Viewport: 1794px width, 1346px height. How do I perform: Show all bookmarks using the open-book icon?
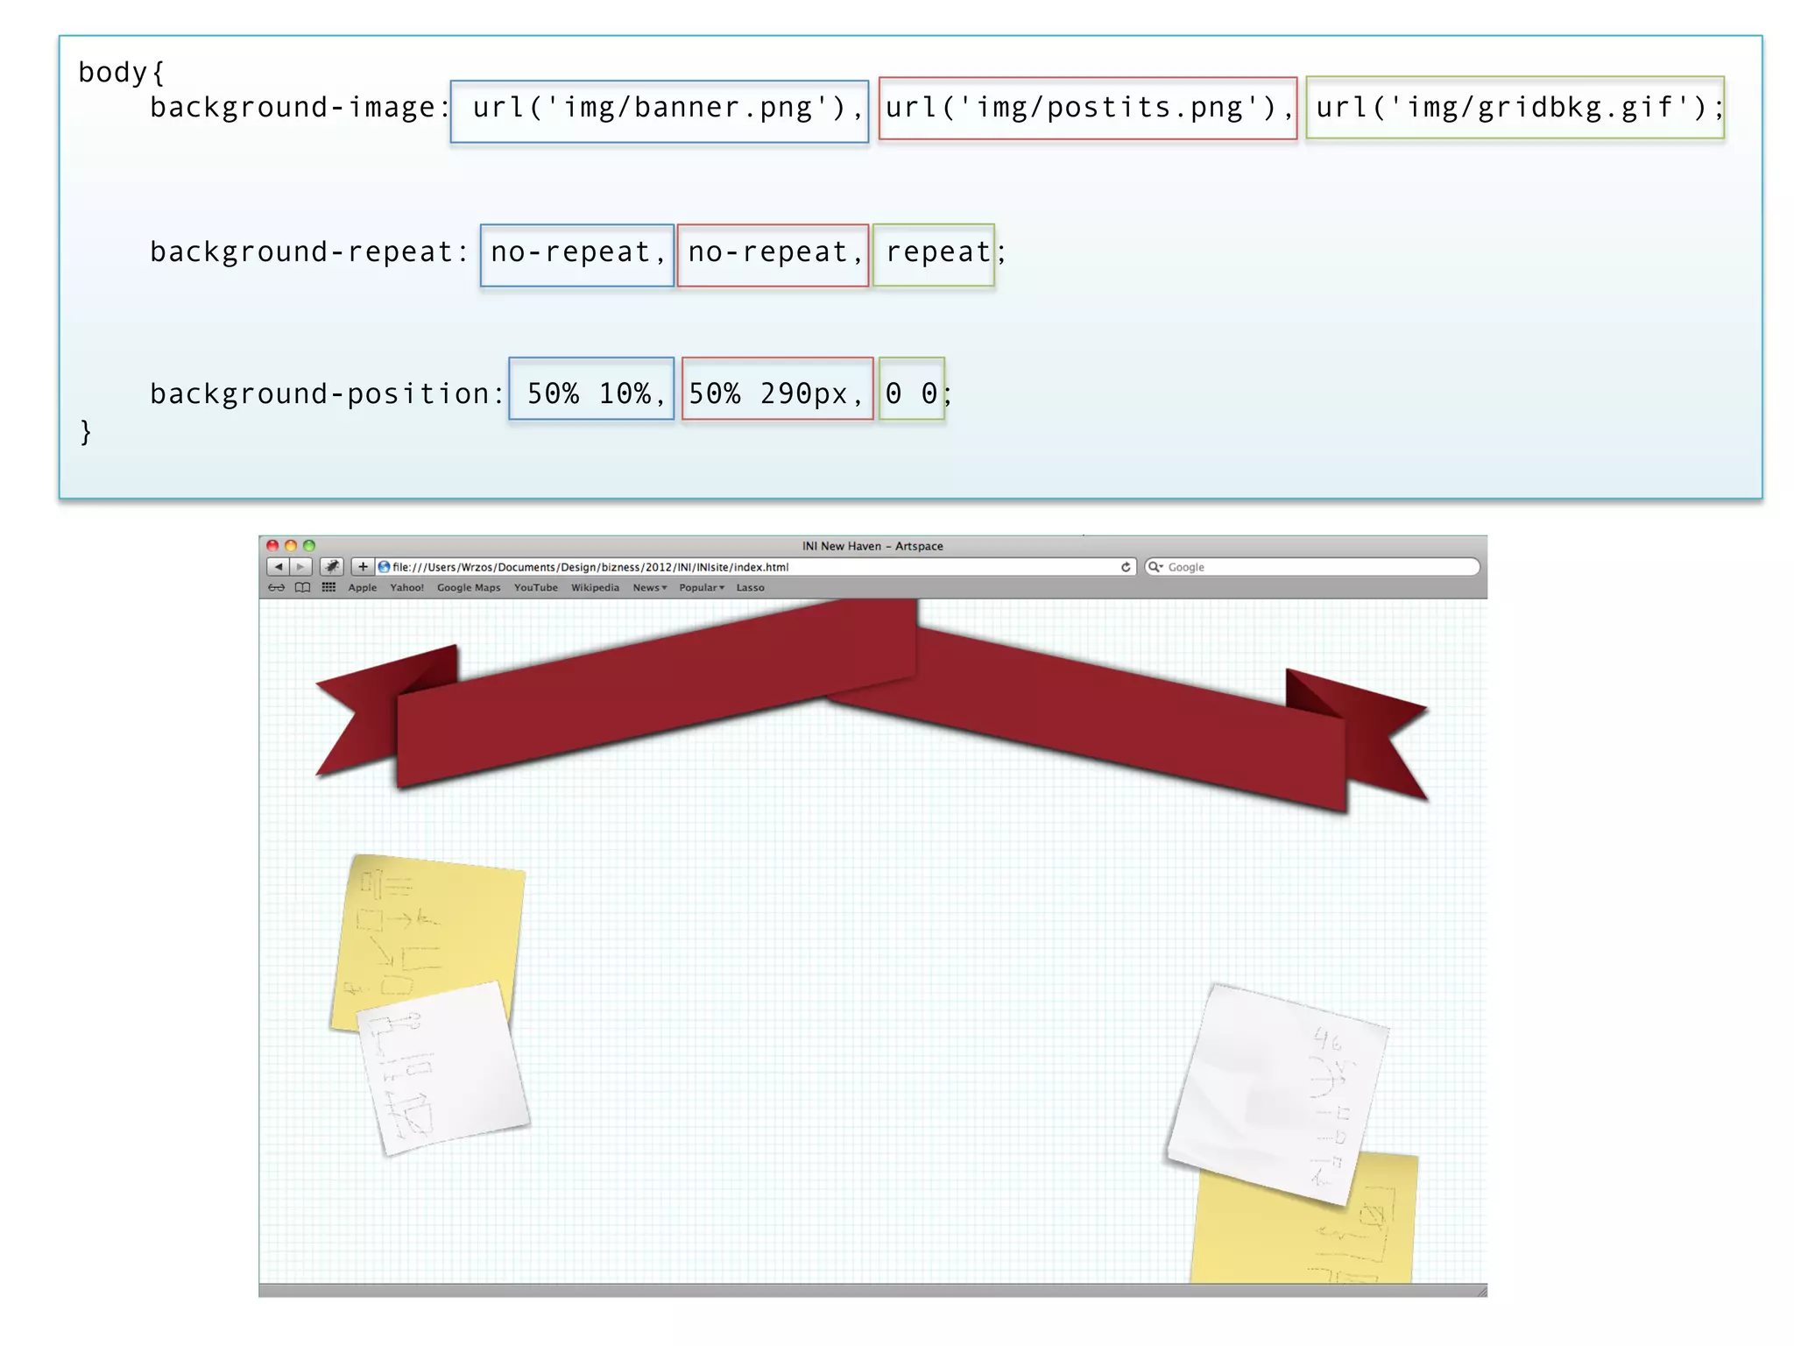pos(302,588)
